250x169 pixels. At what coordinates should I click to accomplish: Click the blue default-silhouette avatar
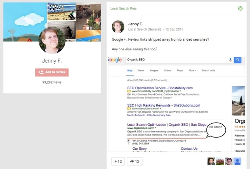point(237,161)
